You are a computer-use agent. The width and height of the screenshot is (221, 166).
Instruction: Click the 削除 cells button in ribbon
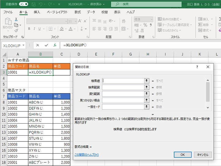(x=204, y=25)
